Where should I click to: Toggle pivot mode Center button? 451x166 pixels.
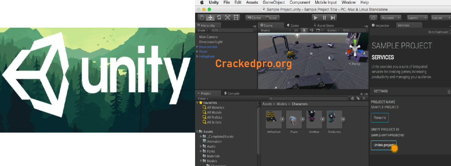pyautogui.click(x=254, y=18)
